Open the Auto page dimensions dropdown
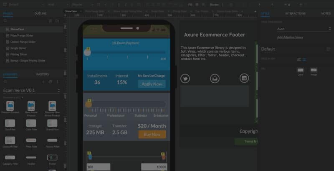The width and height of the screenshot is (334, 171). point(292,29)
